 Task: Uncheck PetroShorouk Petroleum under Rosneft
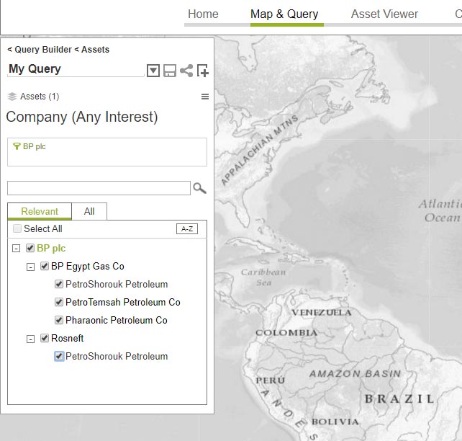pyautogui.click(x=59, y=357)
